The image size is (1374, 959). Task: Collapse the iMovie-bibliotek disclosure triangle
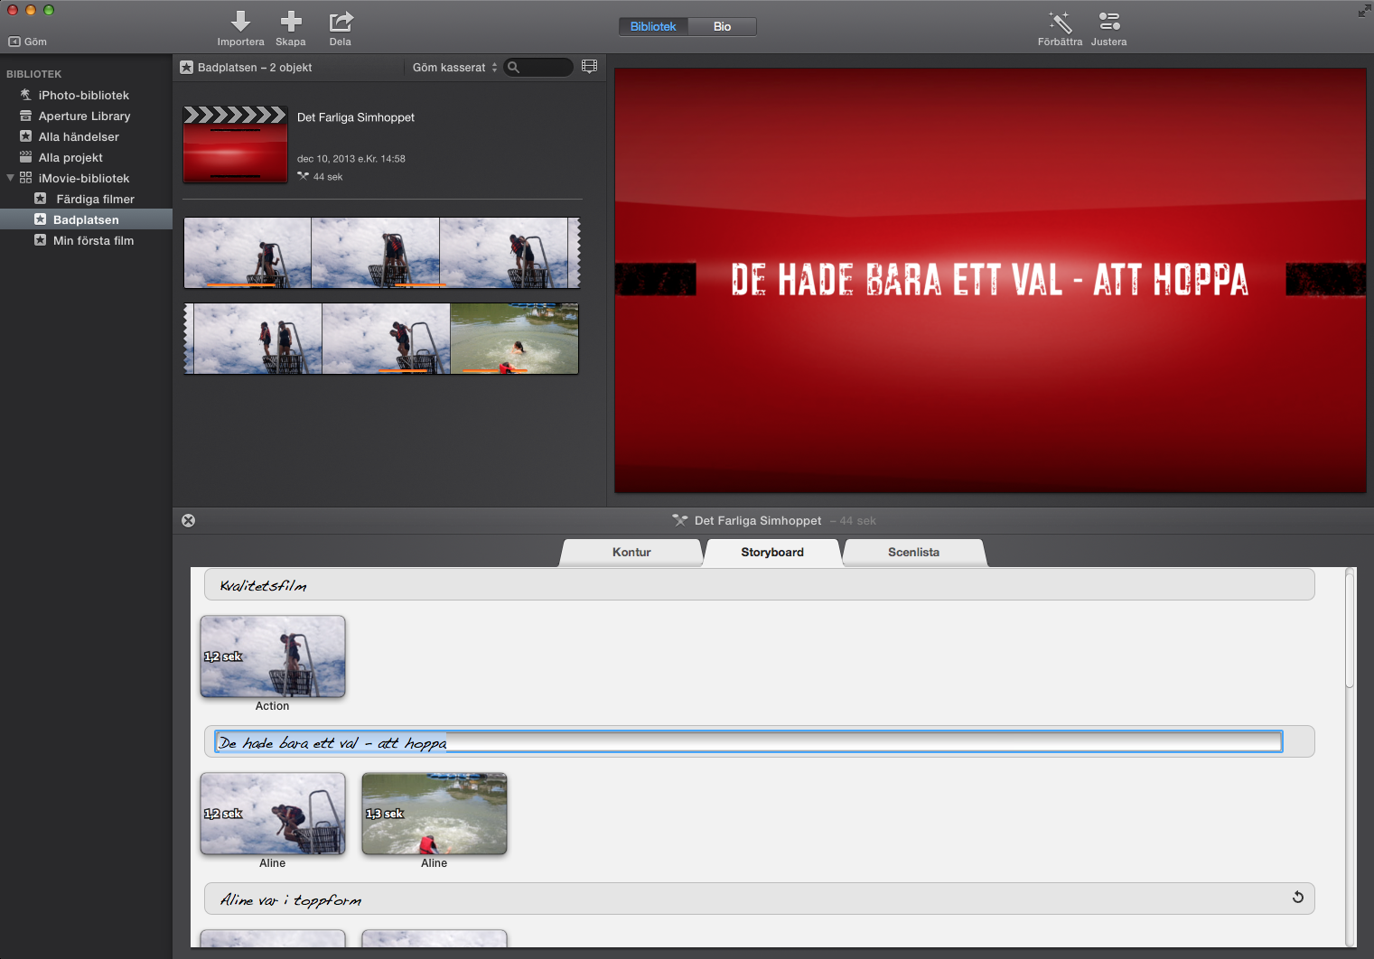click(10, 178)
